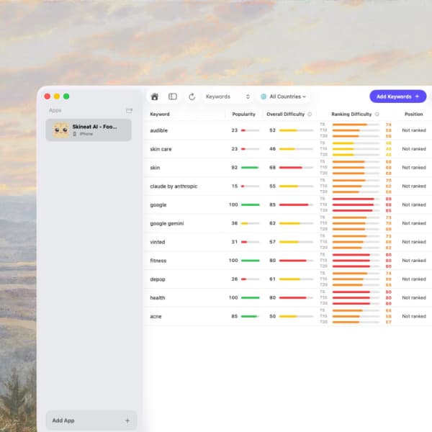This screenshot has width=432, height=432.
Task: Sort by Overall Difficulty column header
Action: pos(285,114)
